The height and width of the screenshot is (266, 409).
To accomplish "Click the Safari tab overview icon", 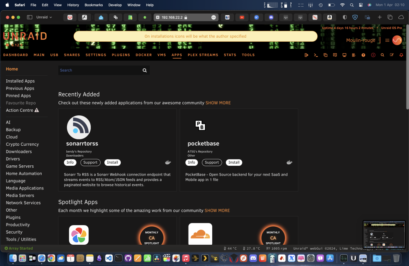I will pos(390,17).
